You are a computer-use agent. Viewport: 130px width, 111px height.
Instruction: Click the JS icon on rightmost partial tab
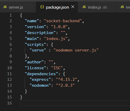click(122, 7)
